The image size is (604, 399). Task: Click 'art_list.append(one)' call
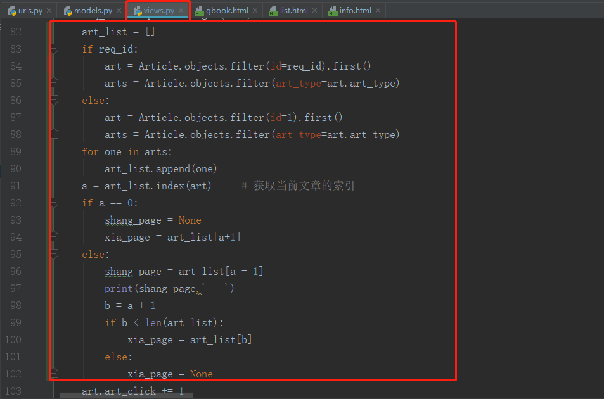click(x=160, y=169)
